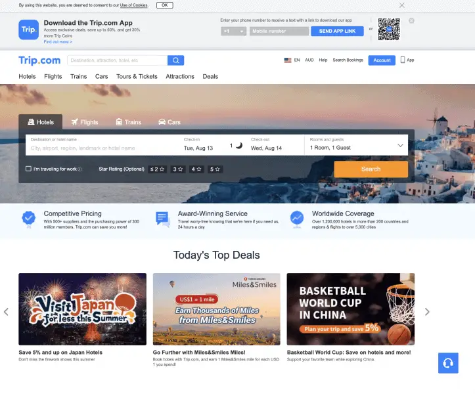Switch to the Flights search tab
Viewport: 475px width, 394px height.
pyautogui.click(x=85, y=122)
